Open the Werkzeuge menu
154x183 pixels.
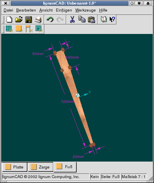click(x=86, y=10)
